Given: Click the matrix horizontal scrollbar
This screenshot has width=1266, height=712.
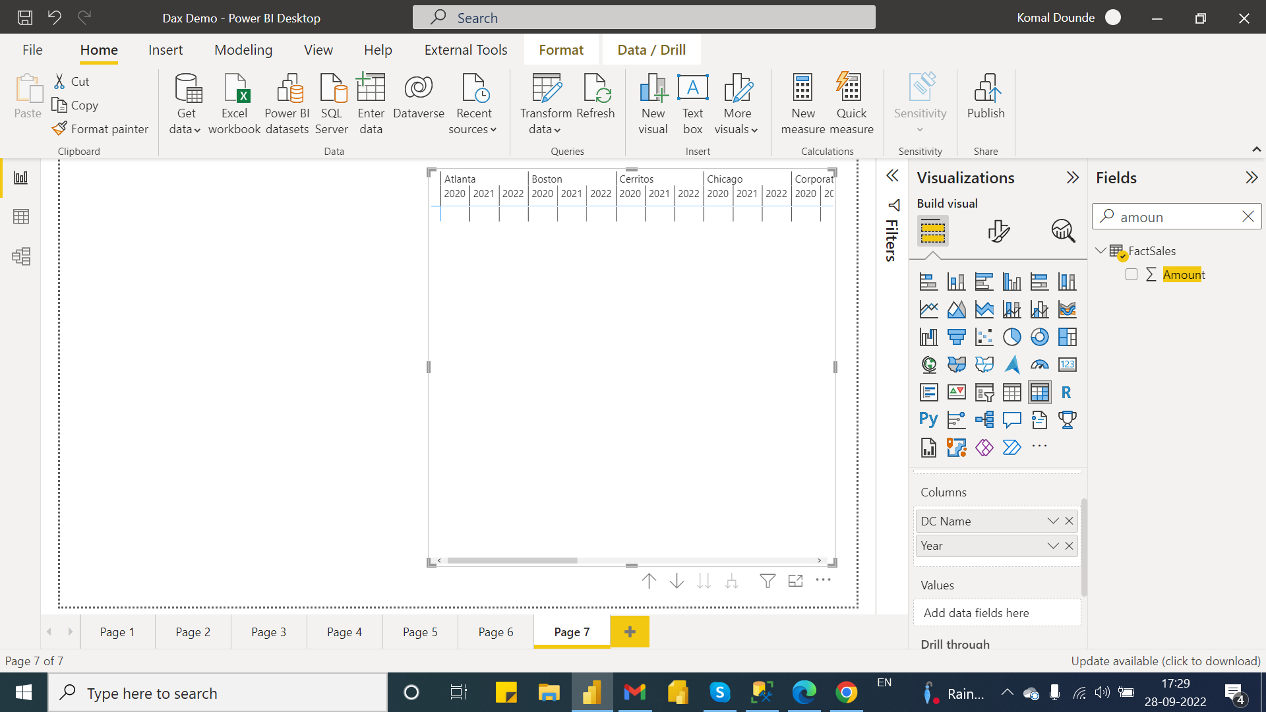Looking at the screenshot, I should (x=512, y=561).
